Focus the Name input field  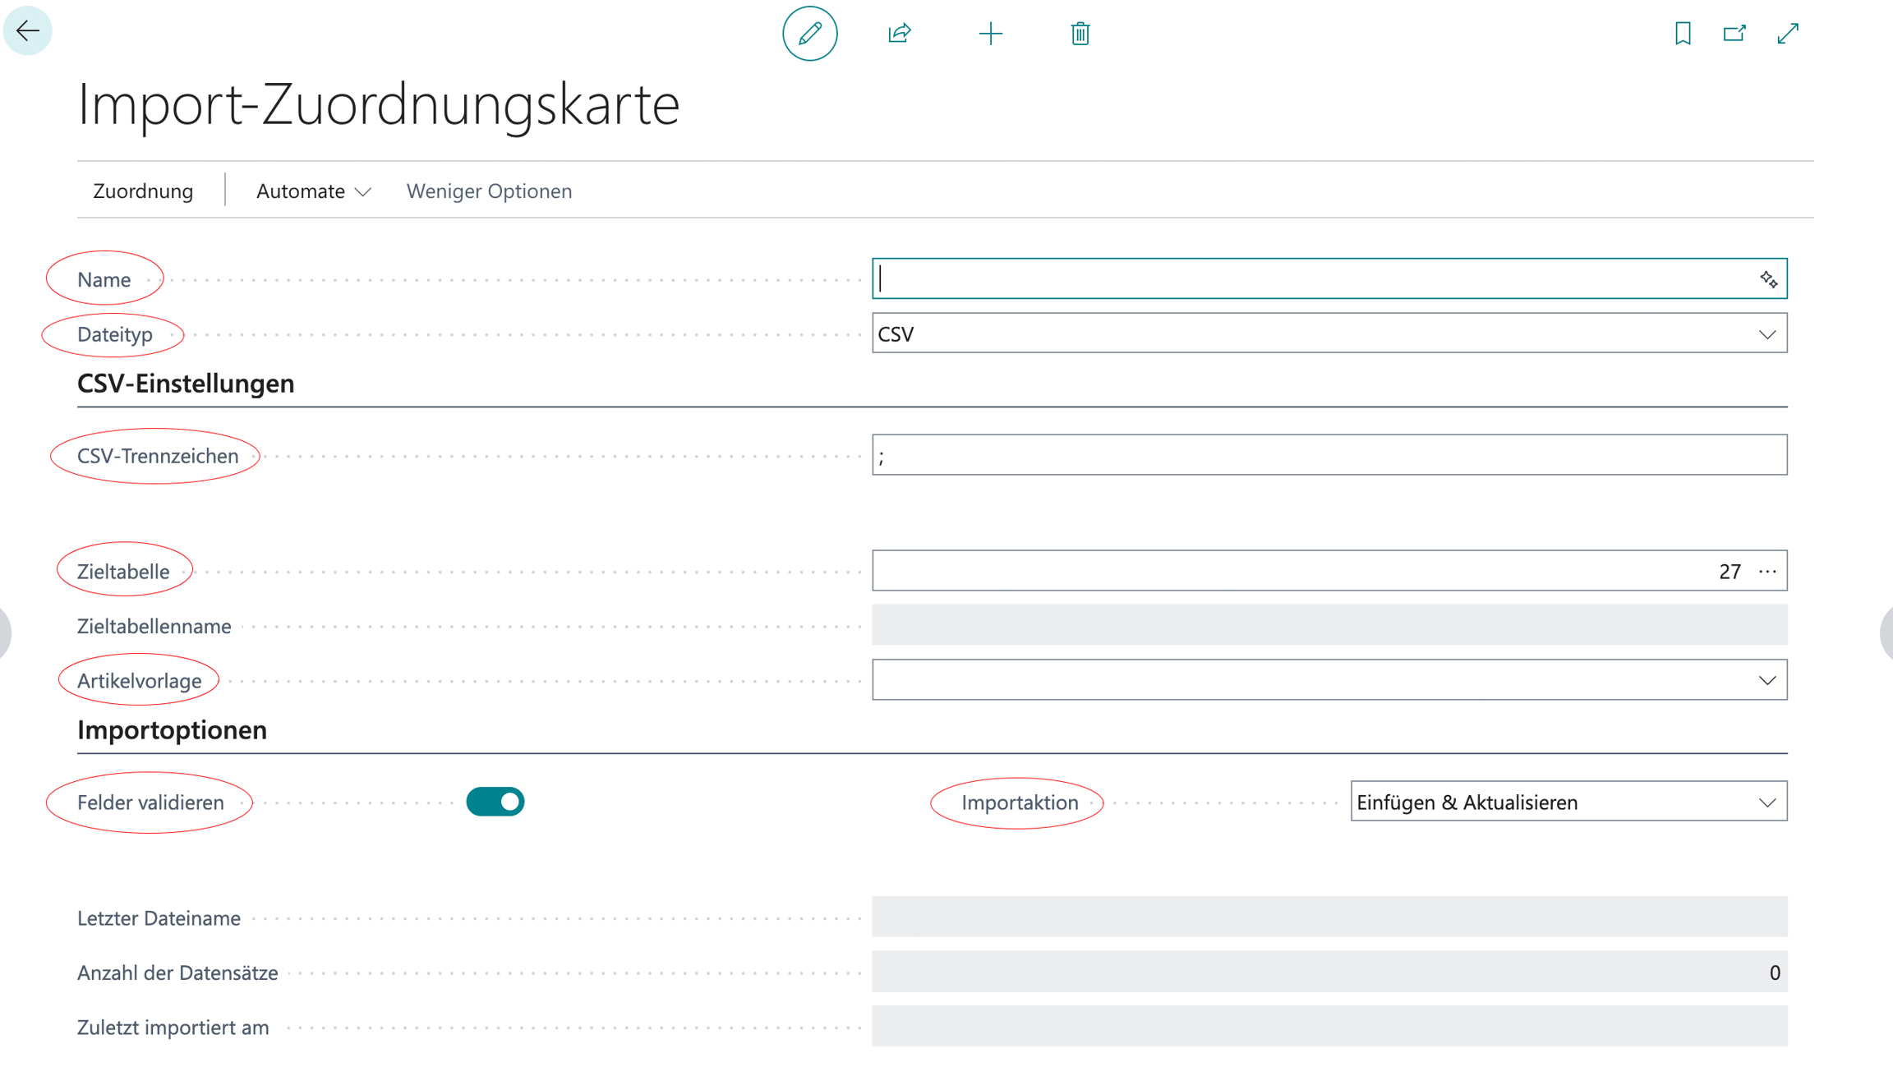[1329, 278]
